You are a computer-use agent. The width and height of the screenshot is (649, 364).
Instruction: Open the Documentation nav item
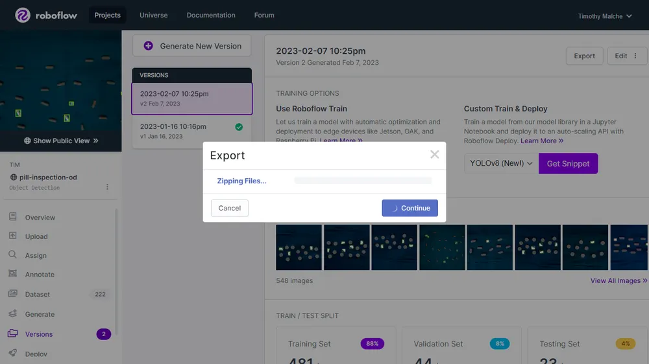211,16
